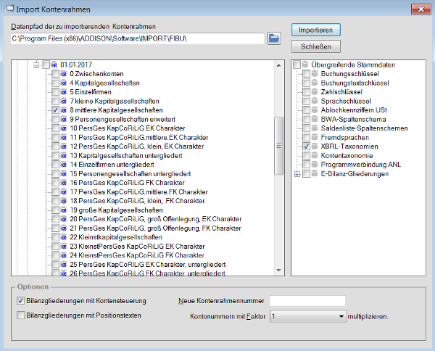The image size is (435, 351).
Task: Click icon beside 13 Kapitalgesellschaften untergliedert
Action: click(64, 156)
